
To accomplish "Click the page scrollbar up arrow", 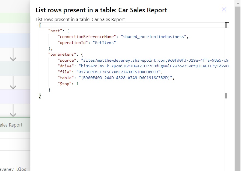I will coord(238,3).
